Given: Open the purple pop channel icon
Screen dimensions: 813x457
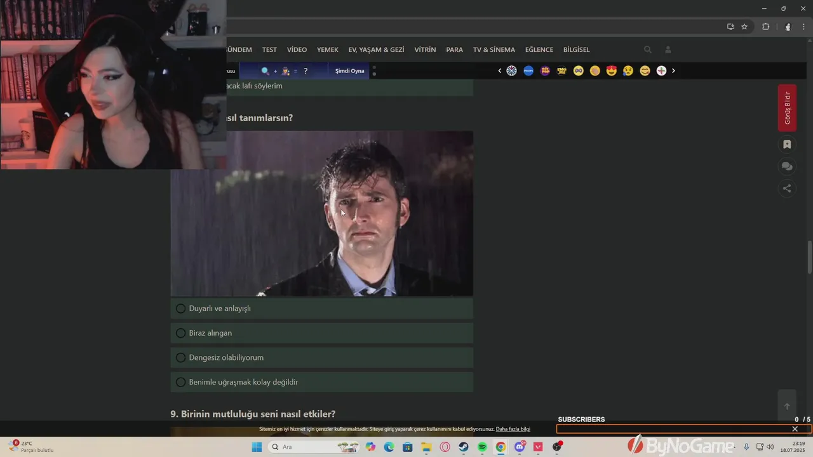Looking at the screenshot, I should point(545,70).
